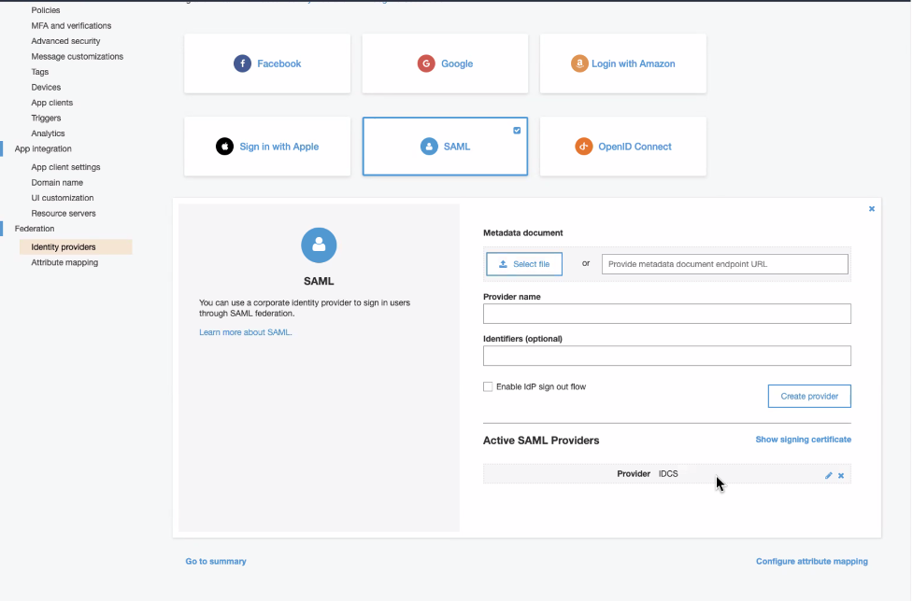The image size is (913, 602).
Task: Toggle the SAML card selected checkbox
Action: click(x=517, y=131)
